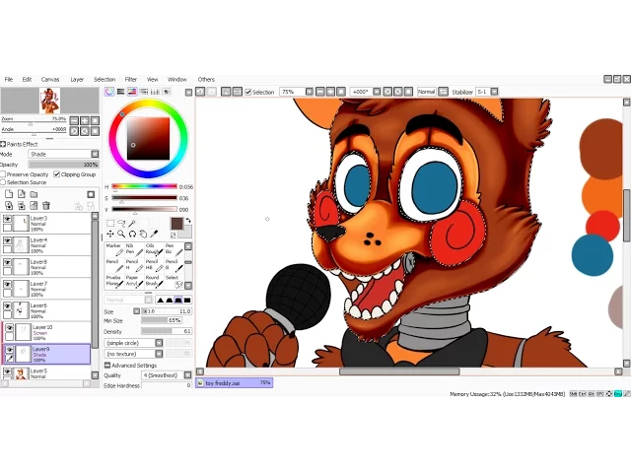Select the hand pan tool
631x473 pixels.
[x=143, y=234]
